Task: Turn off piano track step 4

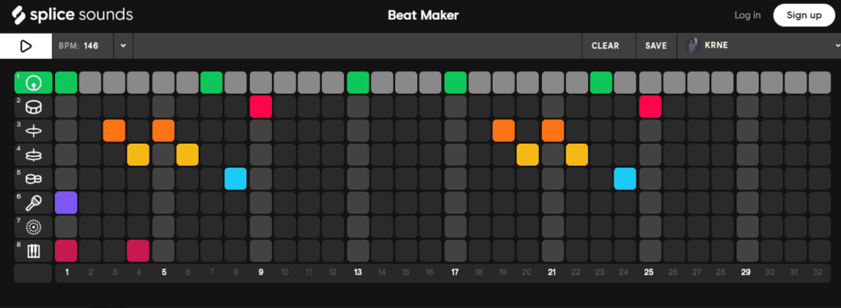Action: (138, 251)
